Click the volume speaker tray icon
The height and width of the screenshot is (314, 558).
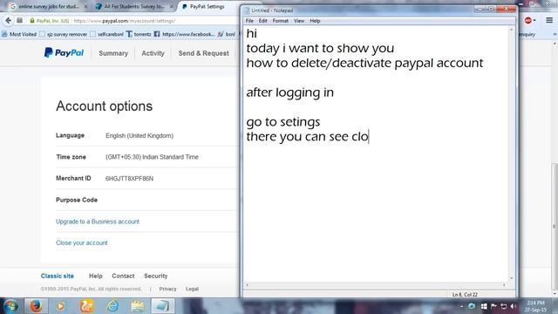[x=514, y=306]
